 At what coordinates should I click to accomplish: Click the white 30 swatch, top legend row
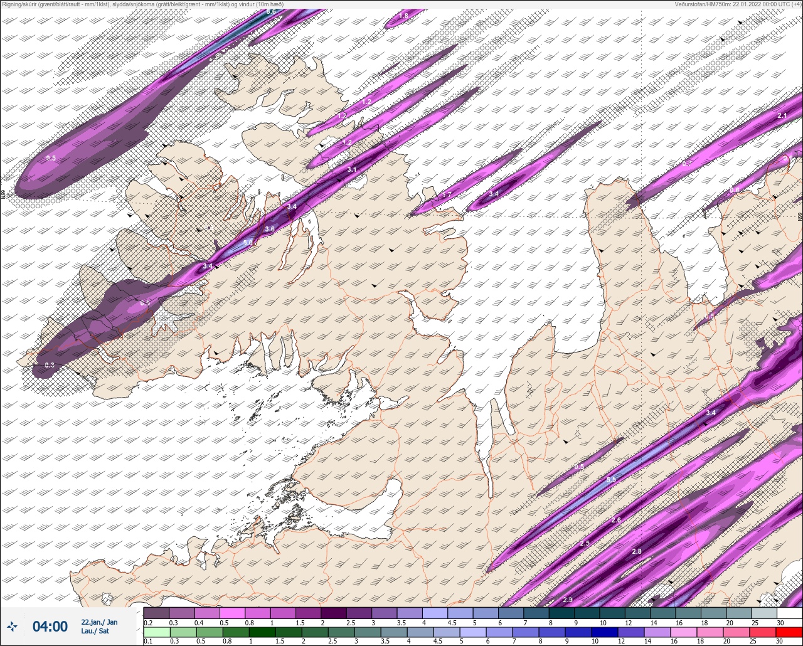(x=790, y=613)
